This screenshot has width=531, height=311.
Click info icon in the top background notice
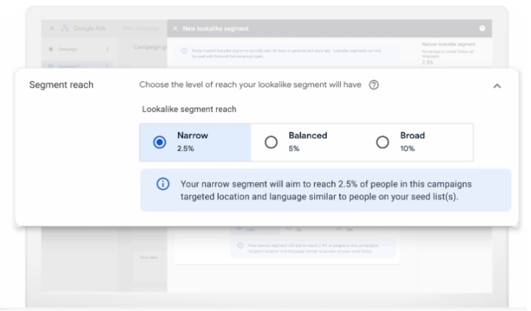pyautogui.click(x=182, y=49)
